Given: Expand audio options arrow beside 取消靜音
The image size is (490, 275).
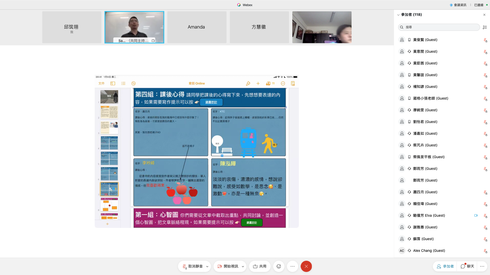Looking at the screenshot, I should (207, 267).
